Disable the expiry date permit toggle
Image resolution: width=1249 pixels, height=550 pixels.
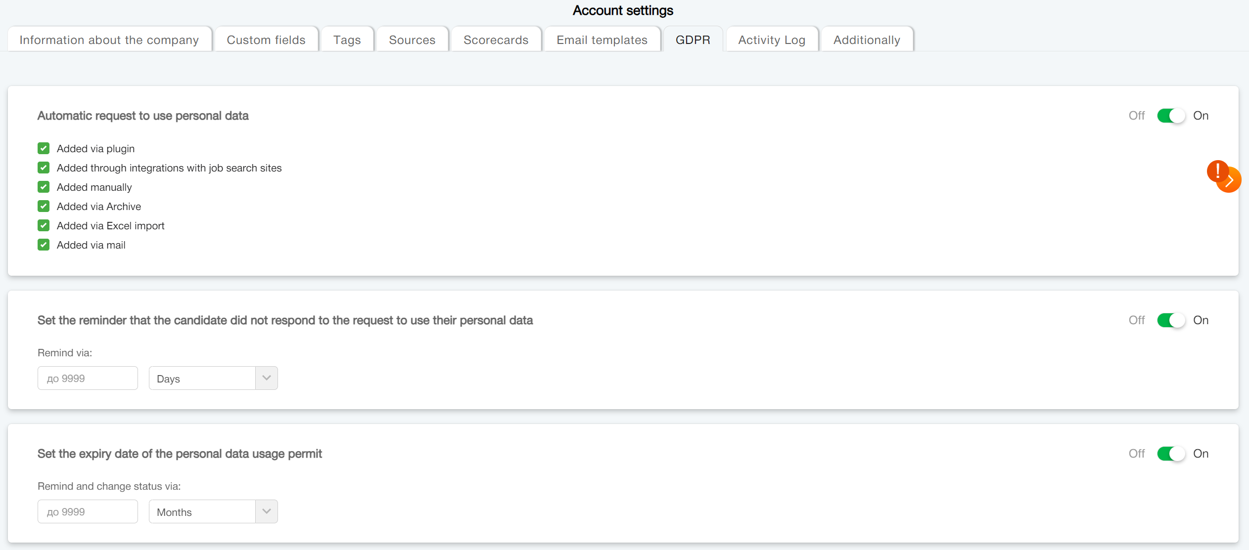1170,454
